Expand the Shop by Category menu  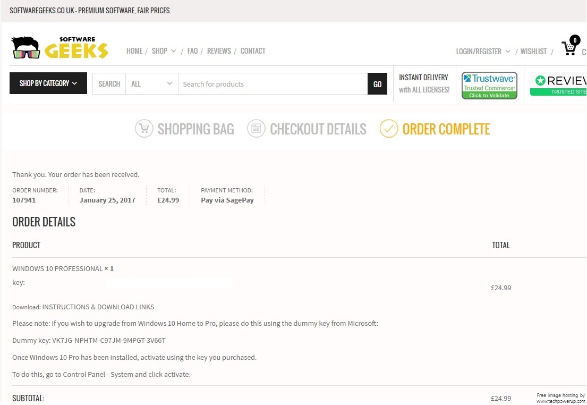coord(48,83)
